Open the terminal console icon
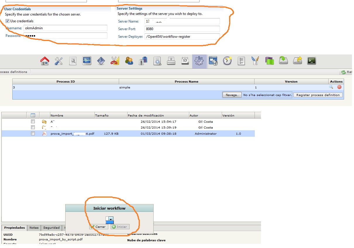Screen dimensions: 354x248 tap(311, 61)
